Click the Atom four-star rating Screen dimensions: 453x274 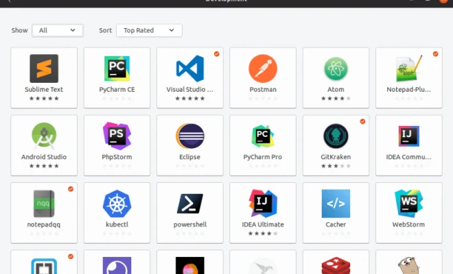(x=336, y=99)
